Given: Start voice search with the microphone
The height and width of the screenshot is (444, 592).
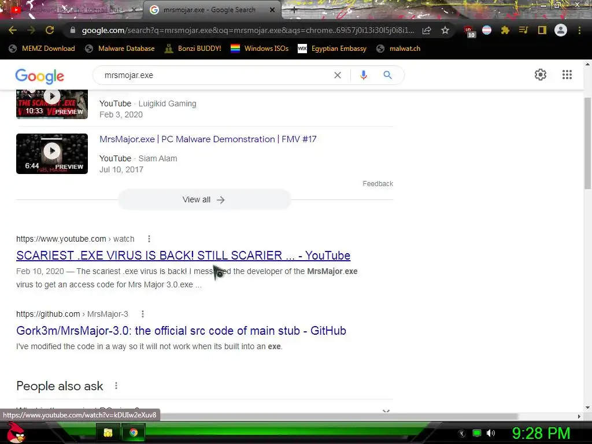Looking at the screenshot, I should point(363,75).
